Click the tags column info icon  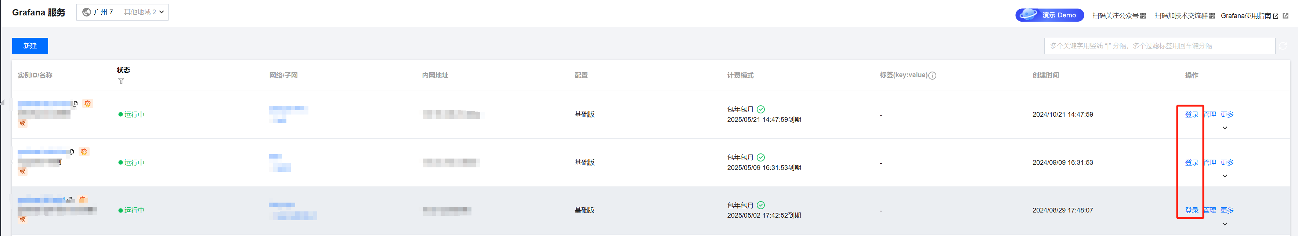pyautogui.click(x=932, y=76)
